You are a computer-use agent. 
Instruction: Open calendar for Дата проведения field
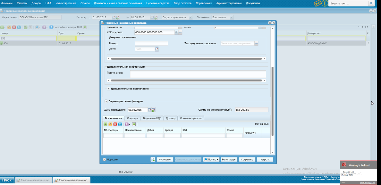pyautogui.click(x=150, y=110)
